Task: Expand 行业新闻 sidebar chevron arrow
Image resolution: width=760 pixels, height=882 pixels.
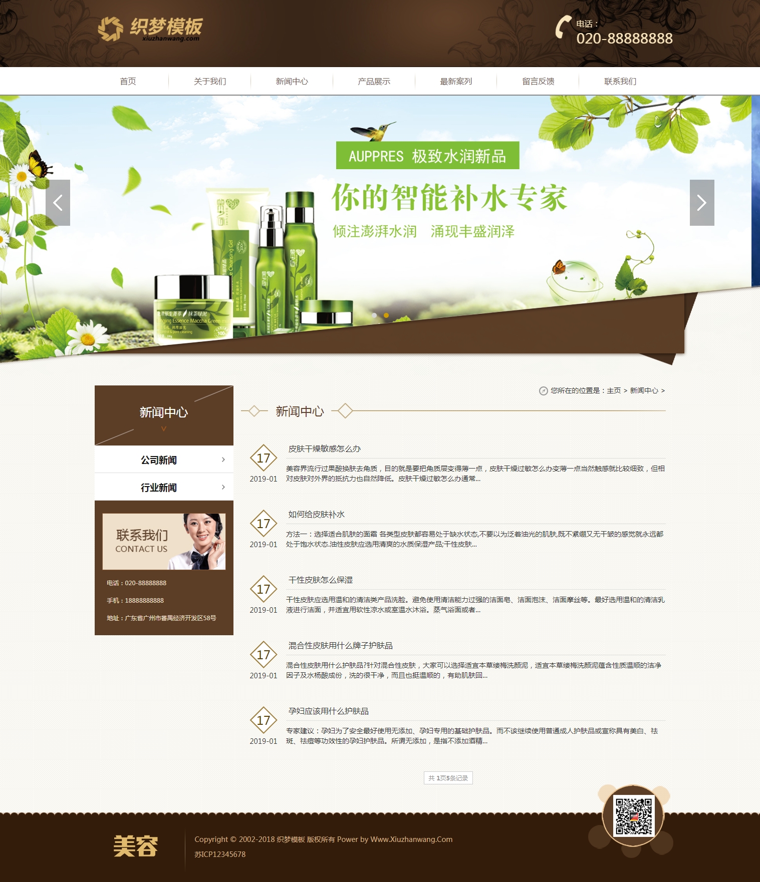Action: (x=223, y=487)
